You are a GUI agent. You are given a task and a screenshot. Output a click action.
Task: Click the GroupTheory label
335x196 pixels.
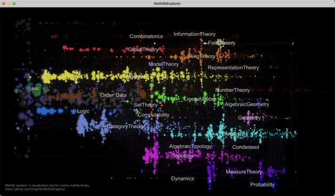[x=143, y=50]
